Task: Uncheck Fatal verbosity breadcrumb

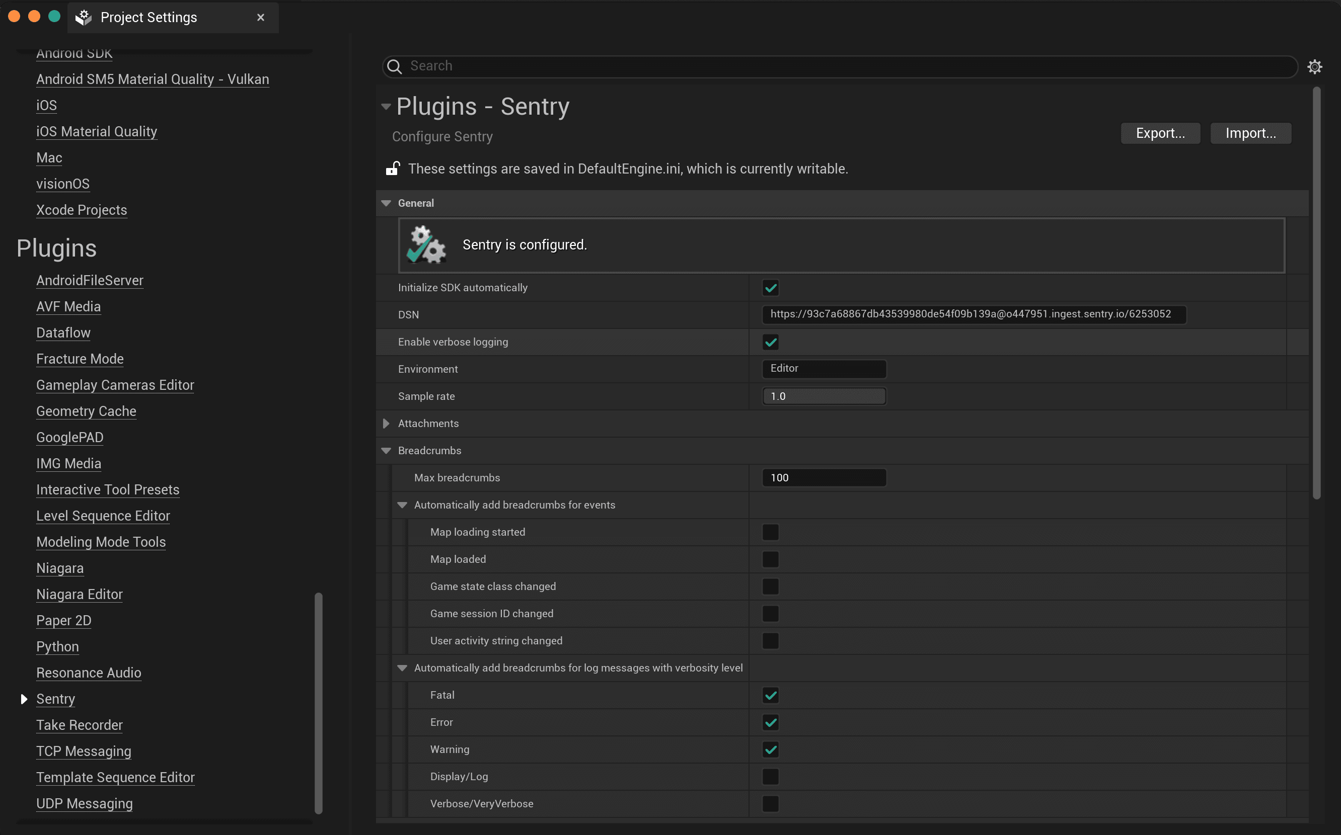Action: click(x=770, y=695)
